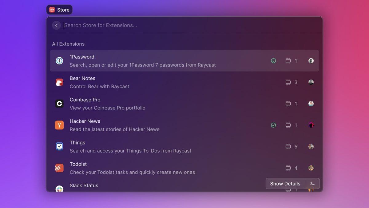This screenshot has height=208, width=369.
Task: Click the Hacker News extension icon
Action: (59, 125)
